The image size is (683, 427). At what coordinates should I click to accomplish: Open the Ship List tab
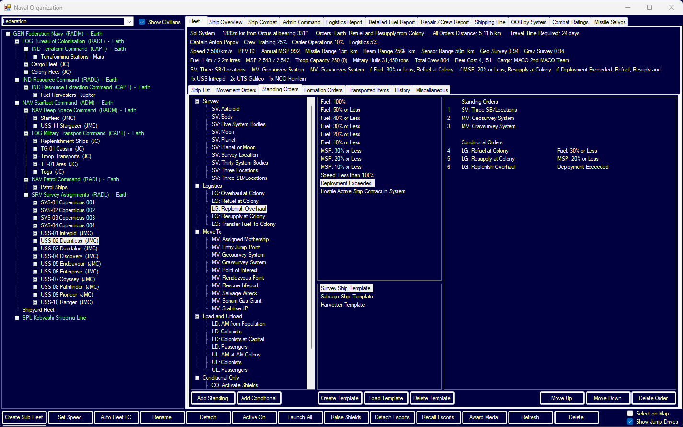[200, 90]
